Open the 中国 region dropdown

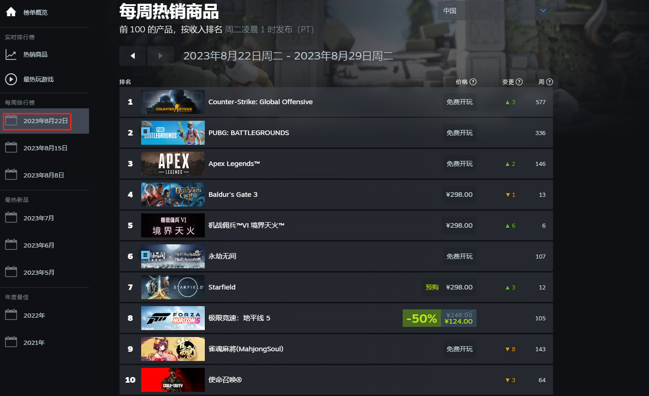coord(495,11)
